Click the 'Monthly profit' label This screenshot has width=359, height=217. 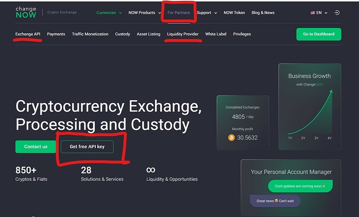[x=242, y=129]
